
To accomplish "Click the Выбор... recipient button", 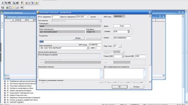I will [79, 38].
